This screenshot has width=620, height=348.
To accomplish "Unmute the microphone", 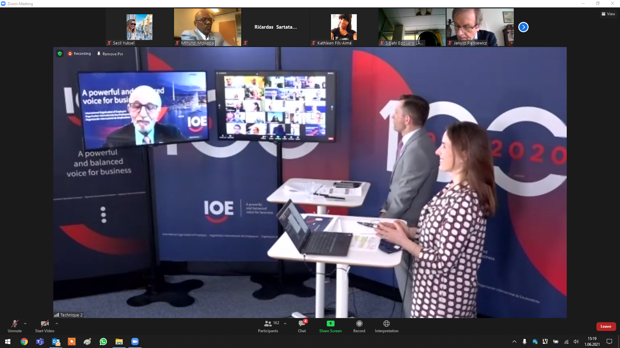I will [15, 326].
